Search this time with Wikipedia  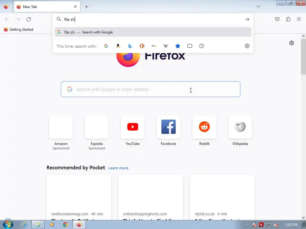(x=166, y=46)
